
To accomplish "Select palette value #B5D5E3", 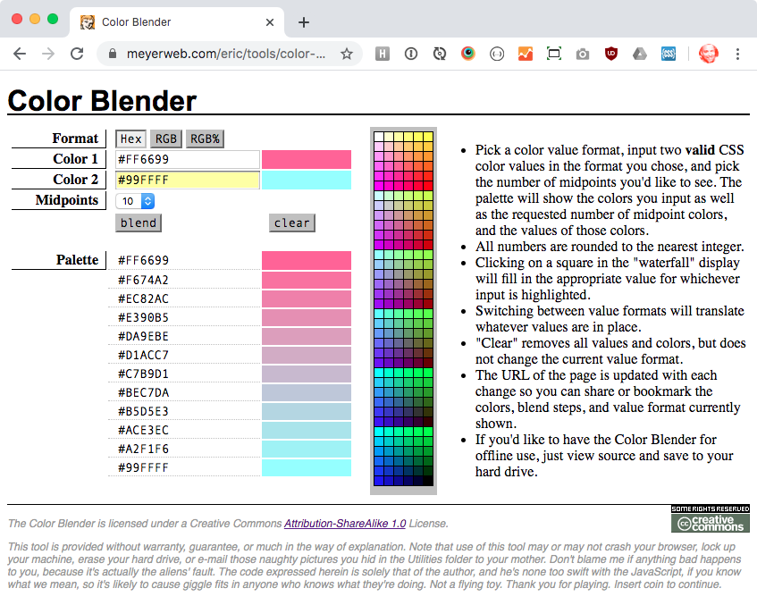I will point(143,411).
